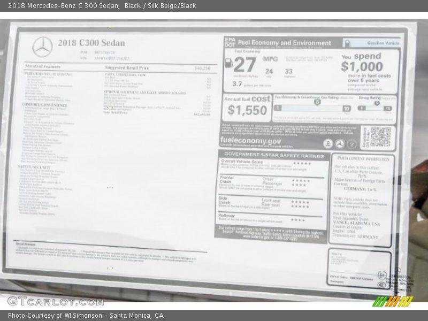Click the 'SAFETY/SECURITY' section heading

(x=34, y=167)
